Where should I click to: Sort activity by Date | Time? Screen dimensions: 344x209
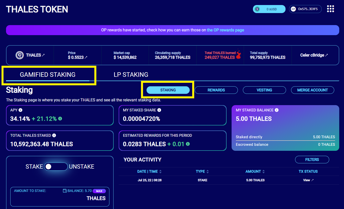pyautogui.click(x=150, y=172)
